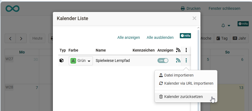Click the RSS feed icon for Spielwiese Lernpfad
Image resolution: width=252 pixels, height=111 pixels.
tap(178, 61)
